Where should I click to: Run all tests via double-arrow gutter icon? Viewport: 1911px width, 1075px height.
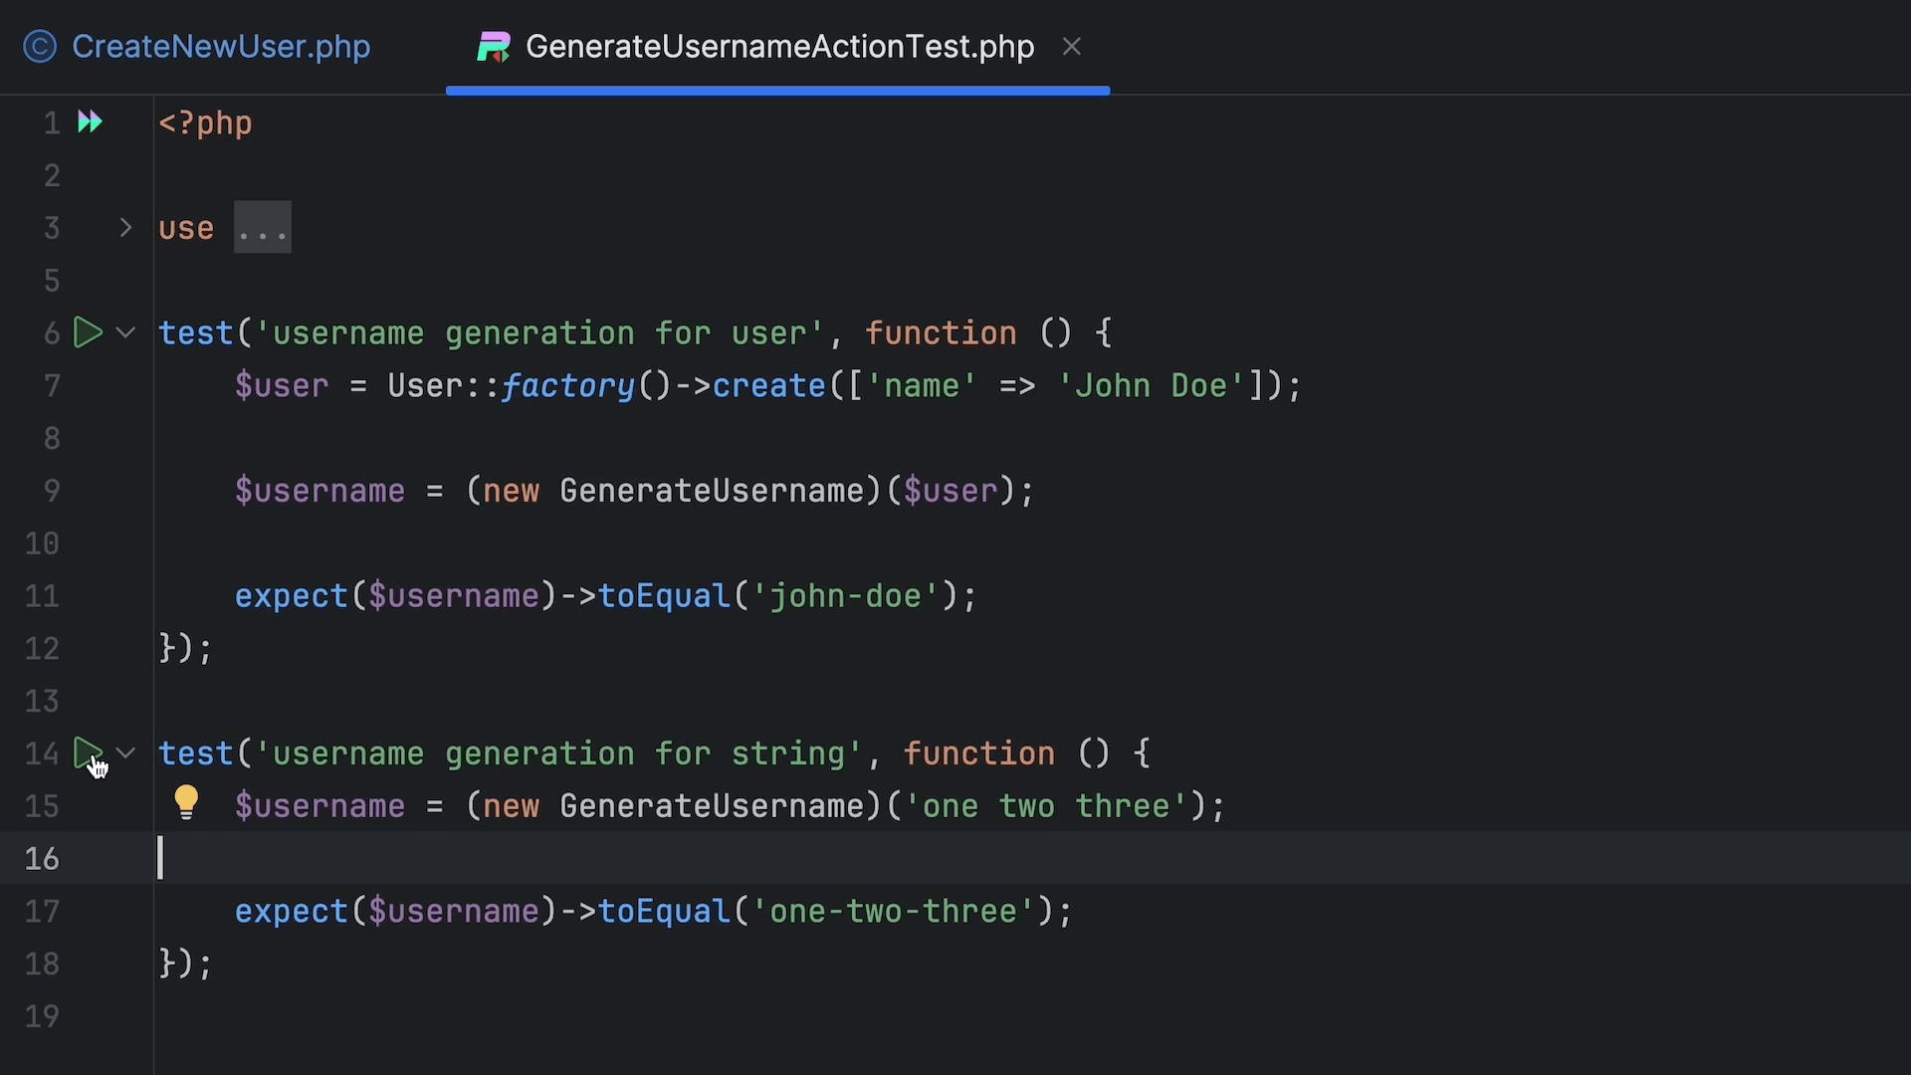point(90,121)
